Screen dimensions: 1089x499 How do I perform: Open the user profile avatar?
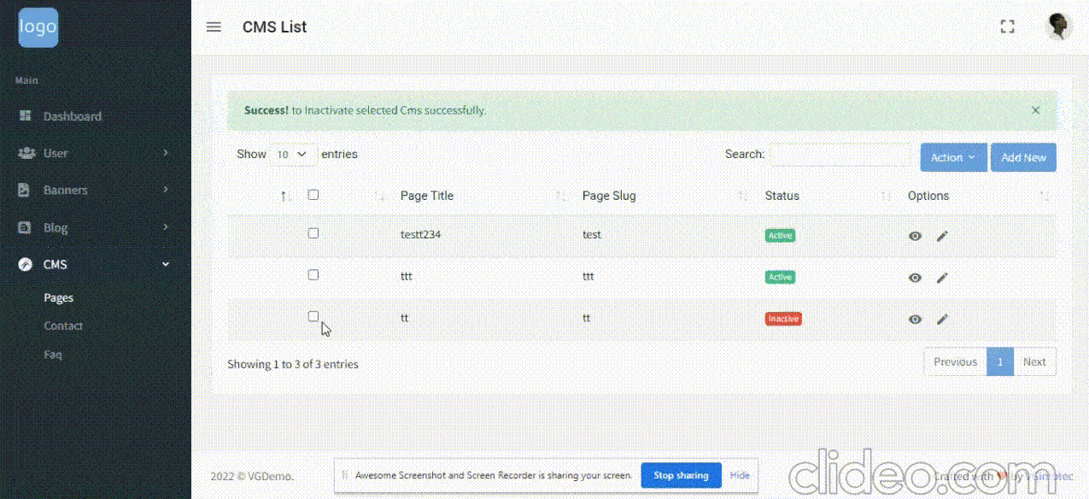[x=1058, y=26]
